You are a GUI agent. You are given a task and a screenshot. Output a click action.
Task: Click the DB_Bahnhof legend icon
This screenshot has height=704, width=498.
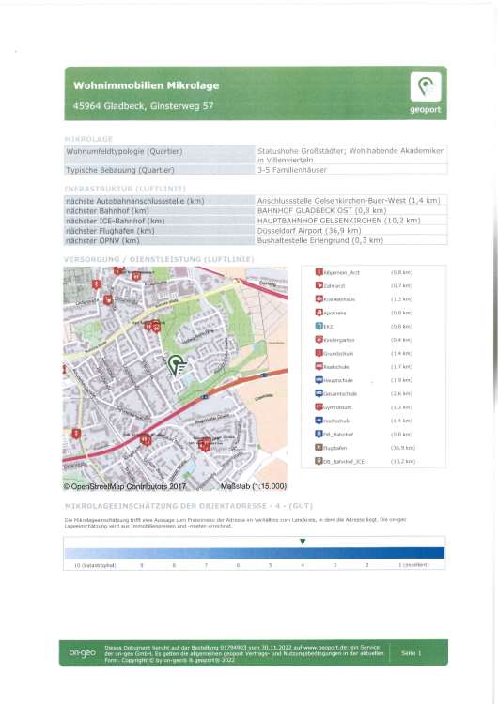click(319, 434)
